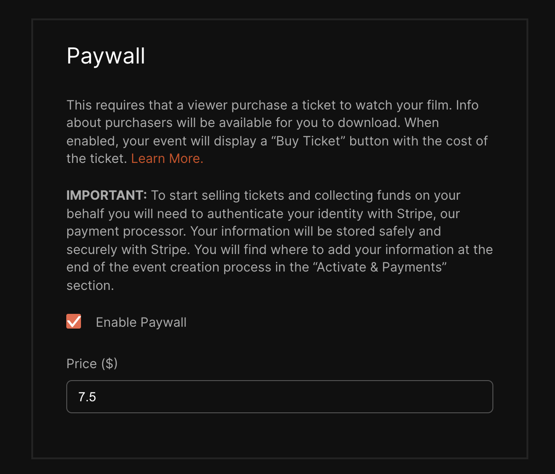Click the phrase "securely with Stripe"
555x474 pixels.
point(127,249)
